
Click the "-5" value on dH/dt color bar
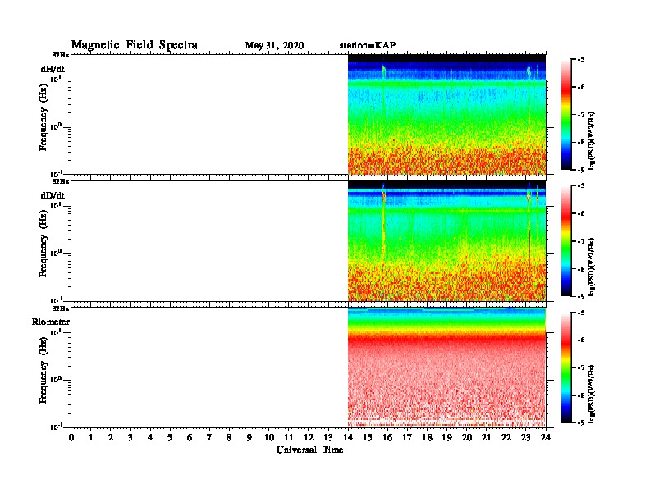tap(581, 60)
